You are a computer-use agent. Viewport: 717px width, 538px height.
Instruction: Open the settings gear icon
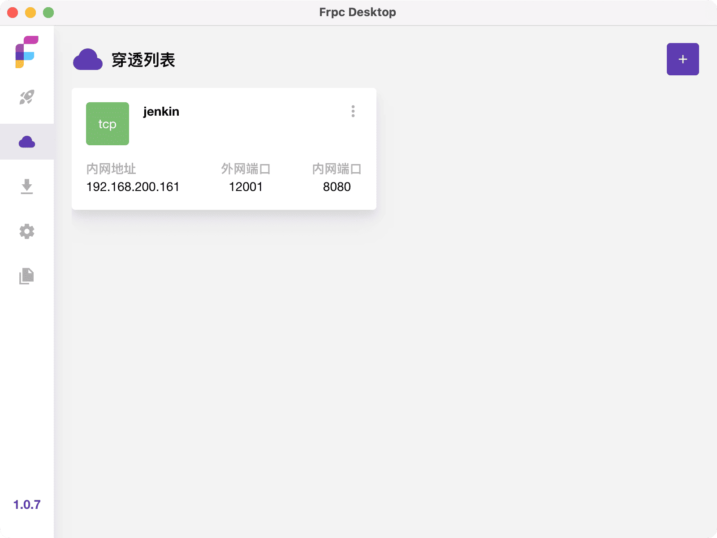coord(27,231)
